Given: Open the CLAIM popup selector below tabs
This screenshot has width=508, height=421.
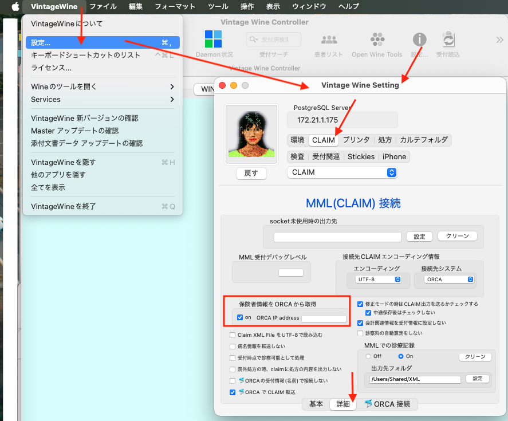Looking at the screenshot, I should [x=342, y=172].
